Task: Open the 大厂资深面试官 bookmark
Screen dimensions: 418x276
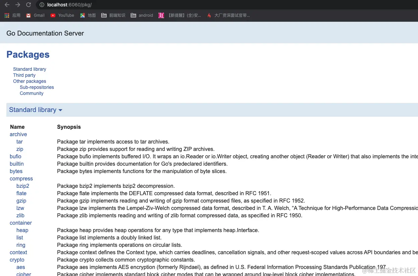Action: click(228, 15)
